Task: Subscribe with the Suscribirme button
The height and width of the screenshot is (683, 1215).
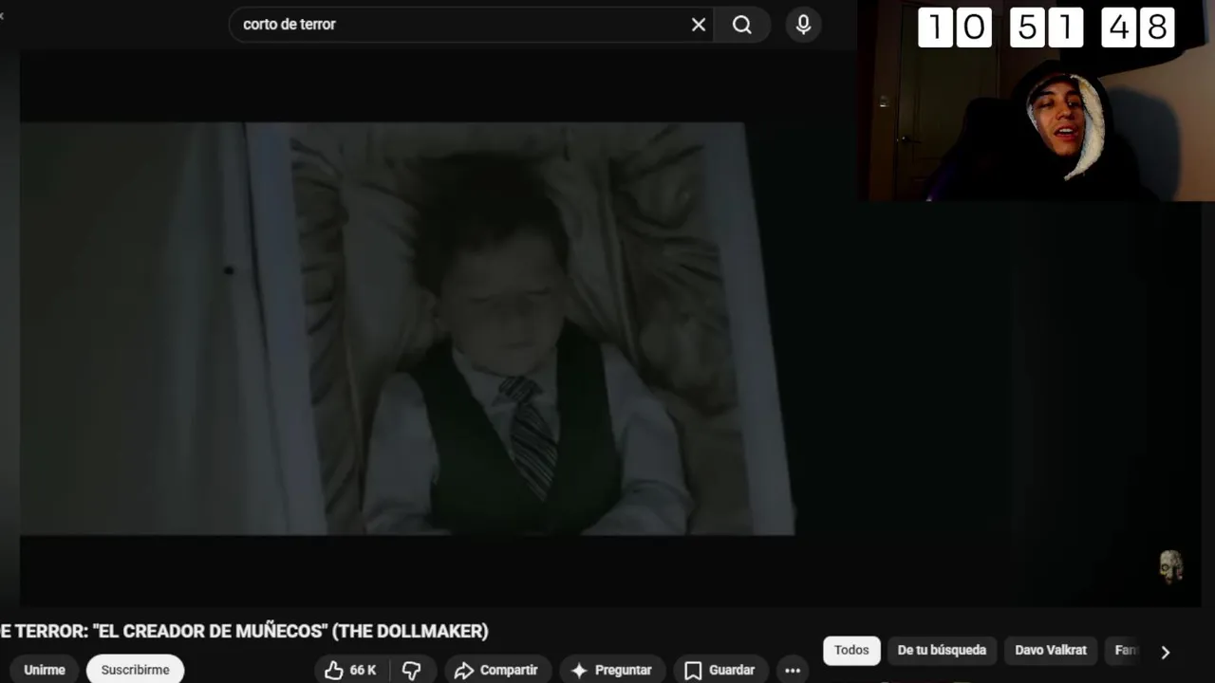Action: 135,670
